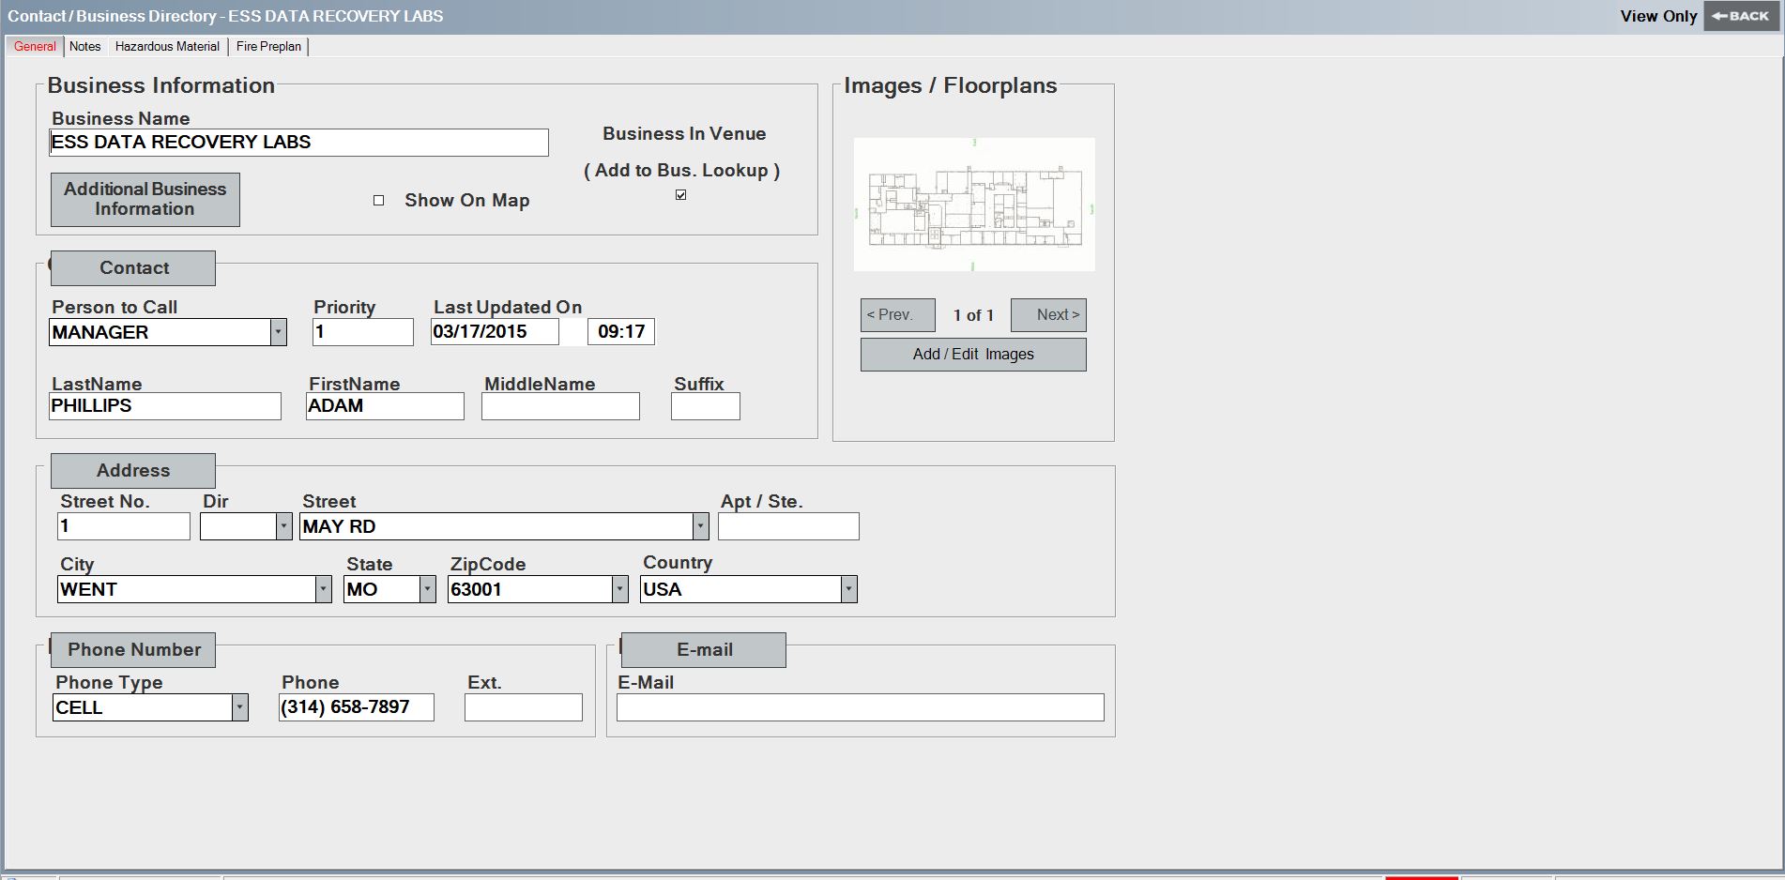Click the LastName field showing PHILLIPS

coord(165,406)
